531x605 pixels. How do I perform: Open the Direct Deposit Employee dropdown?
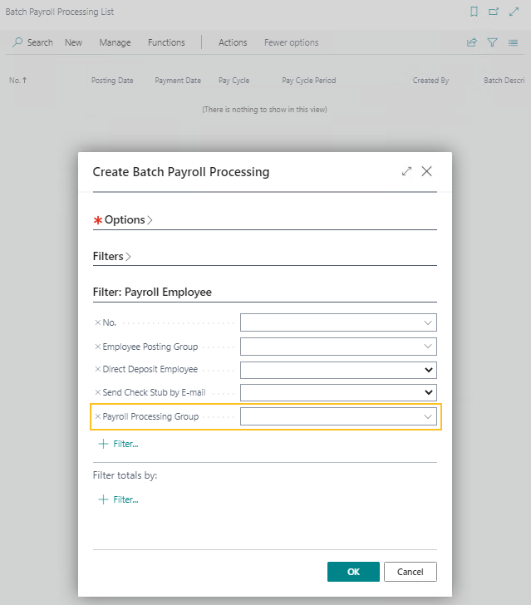point(429,370)
